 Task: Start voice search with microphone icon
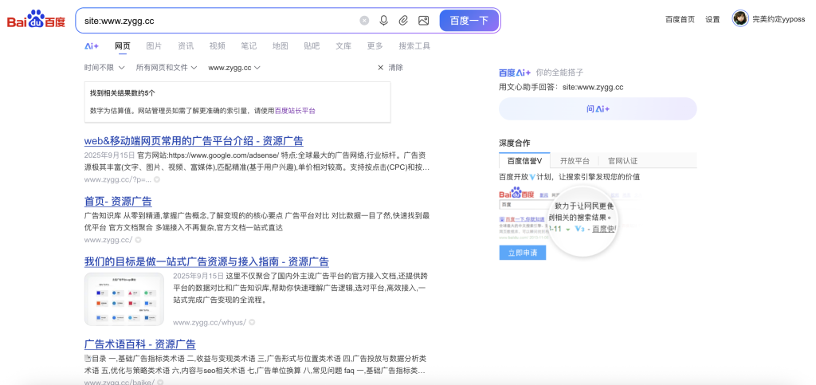[x=383, y=21]
